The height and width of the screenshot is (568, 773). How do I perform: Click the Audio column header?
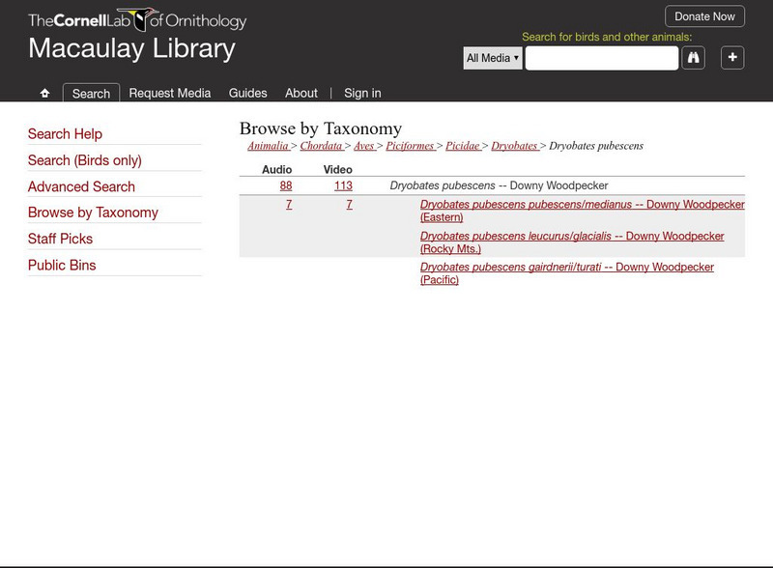[x=277, y=170]
